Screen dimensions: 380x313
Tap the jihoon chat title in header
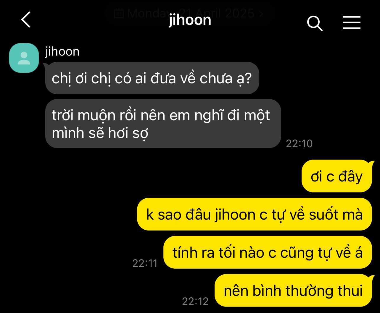(190, 20)
